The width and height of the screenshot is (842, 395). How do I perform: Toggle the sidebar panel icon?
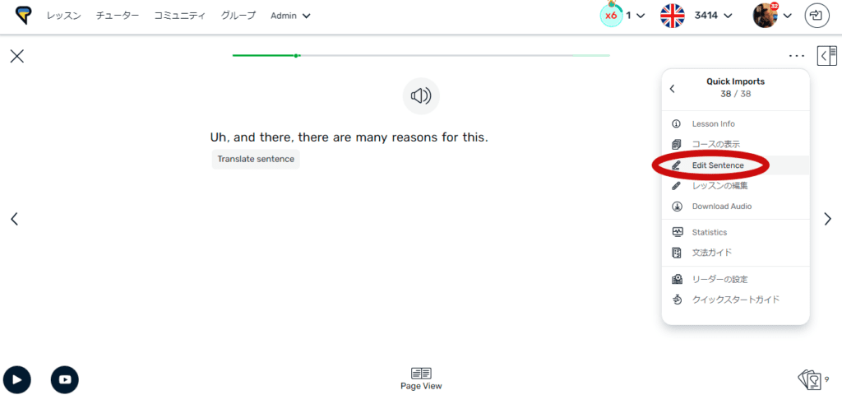coord(826,56)
